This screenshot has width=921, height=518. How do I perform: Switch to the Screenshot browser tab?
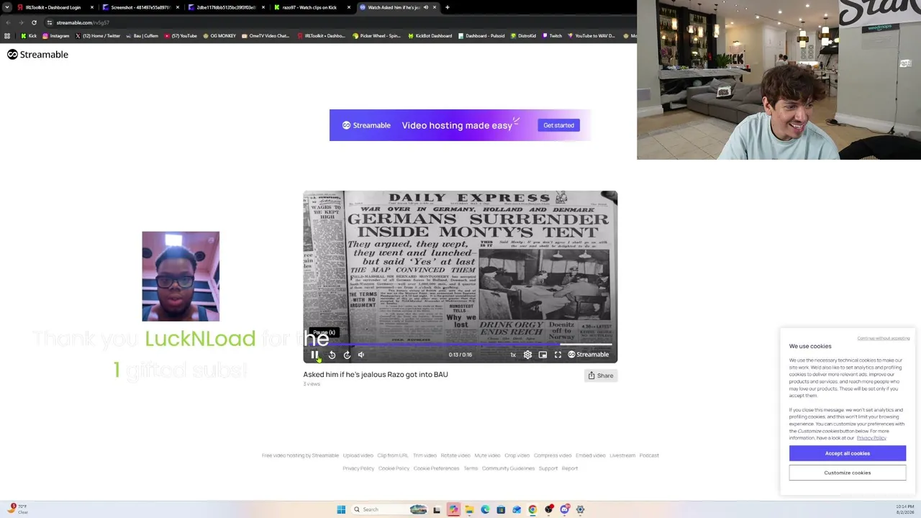[x=140, y=7]
